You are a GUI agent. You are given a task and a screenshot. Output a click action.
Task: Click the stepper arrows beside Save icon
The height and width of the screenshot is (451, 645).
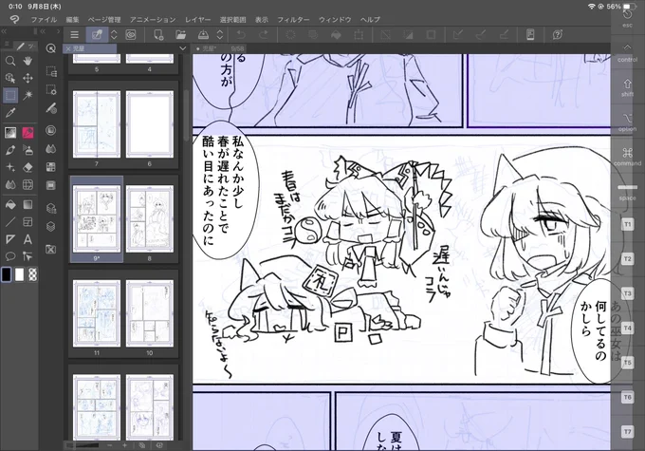click(220, 35)
